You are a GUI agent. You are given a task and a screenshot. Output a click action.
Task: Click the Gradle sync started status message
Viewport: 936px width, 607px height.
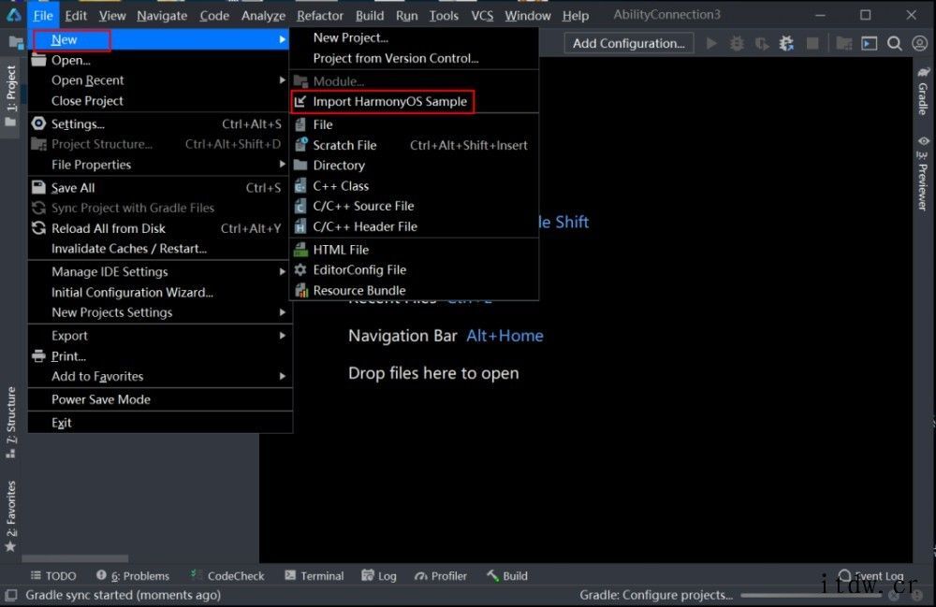click(x=123, y=595)
